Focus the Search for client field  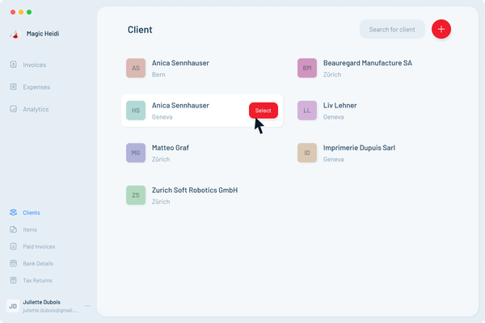coord(392,29)
